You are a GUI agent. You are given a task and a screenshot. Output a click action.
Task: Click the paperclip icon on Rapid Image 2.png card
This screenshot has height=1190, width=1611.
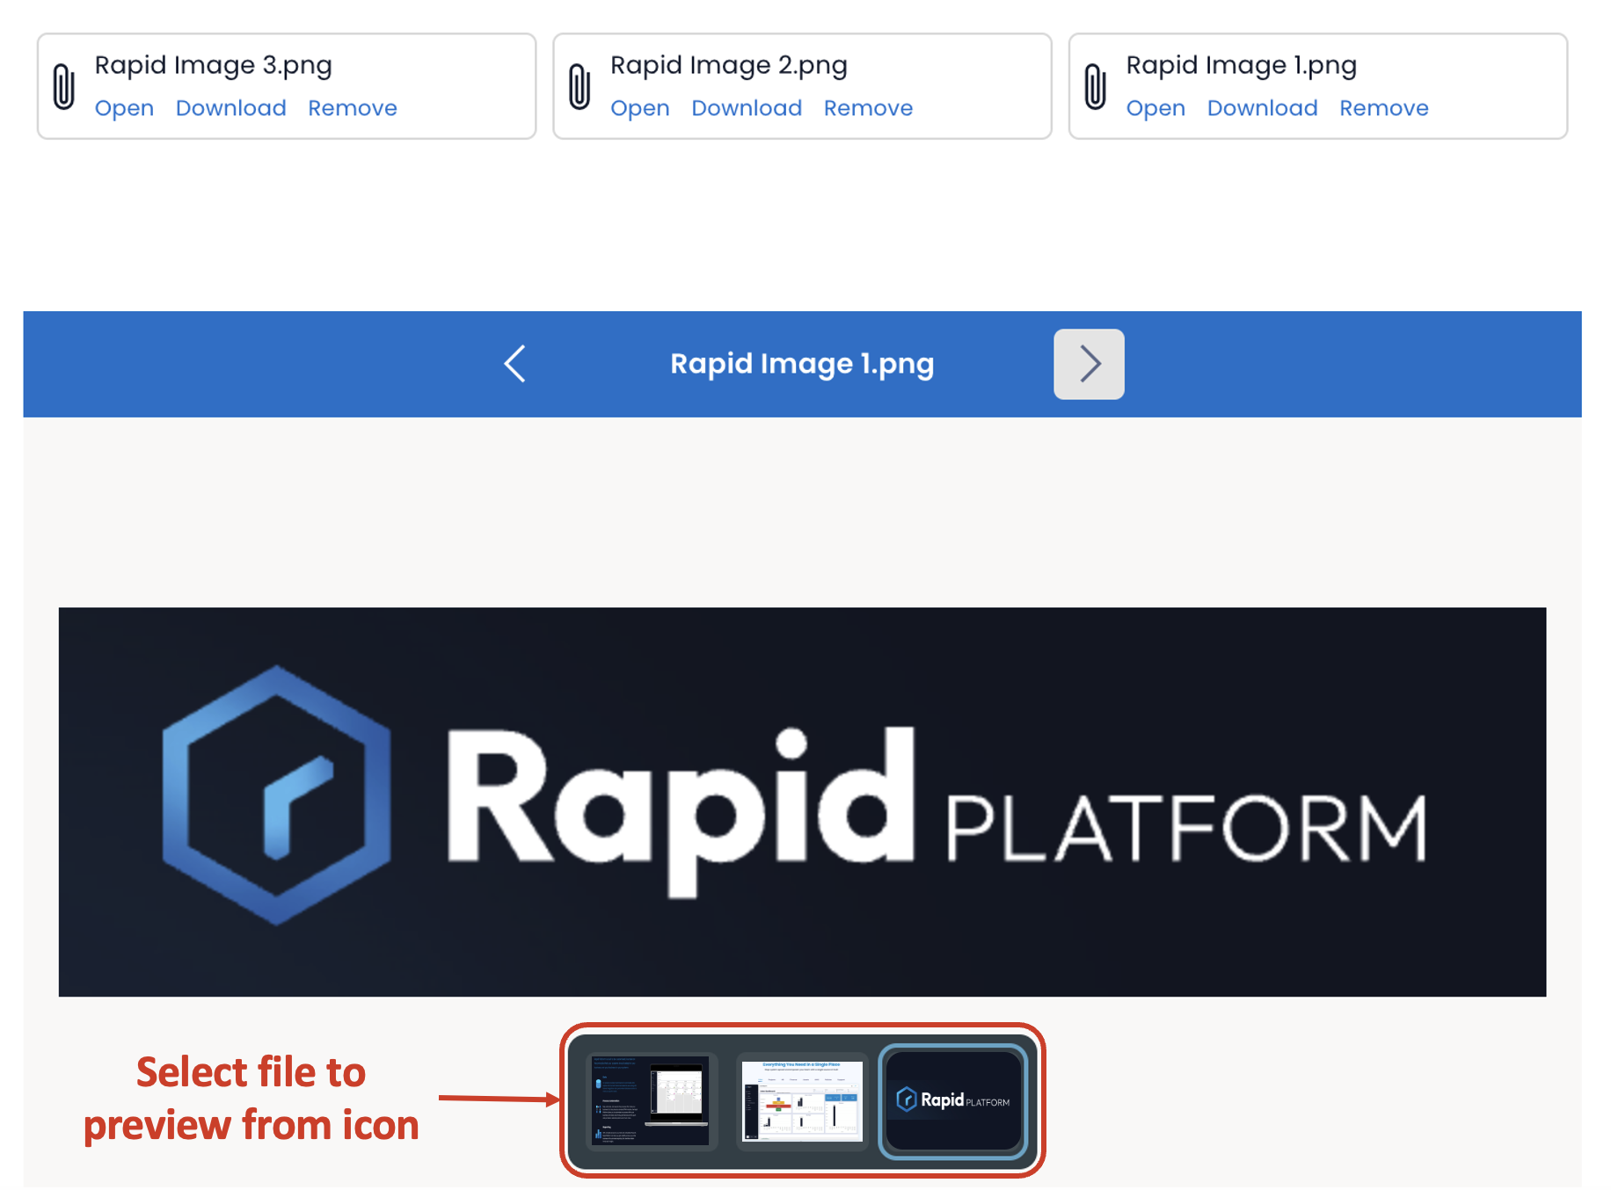click(578, 85)
